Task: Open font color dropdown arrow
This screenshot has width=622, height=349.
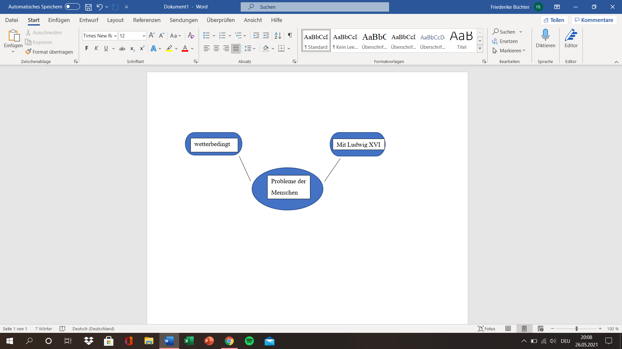Action: 192,48
